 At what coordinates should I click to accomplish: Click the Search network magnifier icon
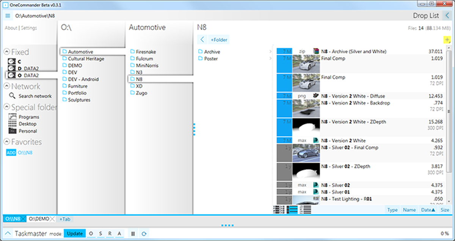(x=13, y=96)
